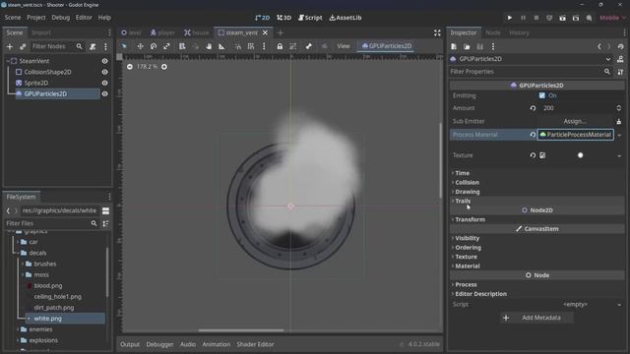The width and height of the screenshot is (630, 354).
Task: Switch to the house scene tab
Action: coord(197,32)
